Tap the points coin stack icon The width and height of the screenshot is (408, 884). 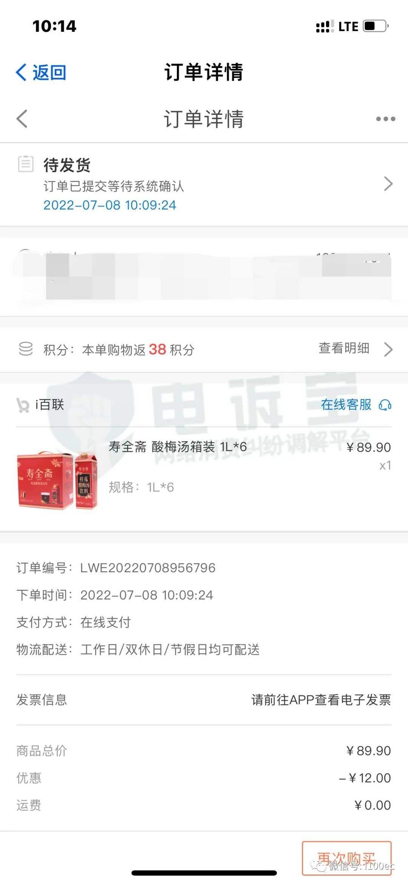point(26,349)
